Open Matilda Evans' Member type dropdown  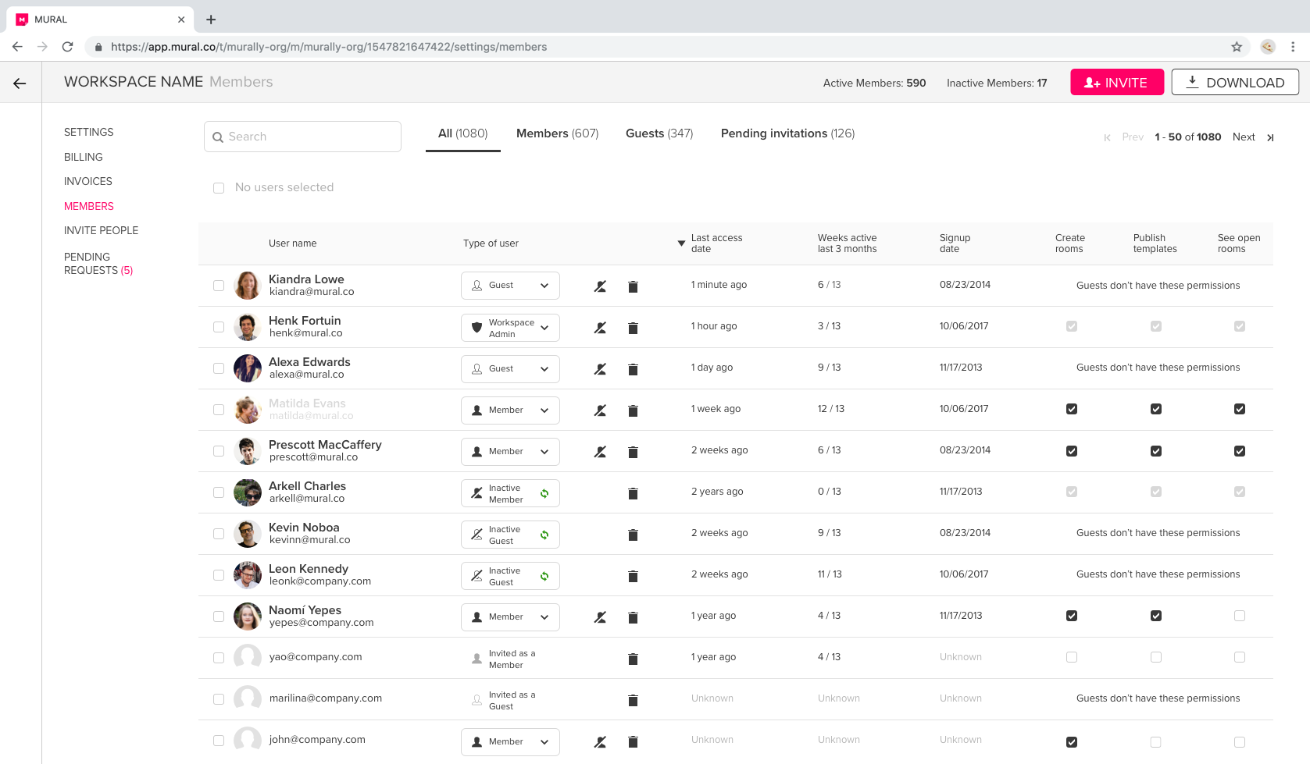pyautogui.click(x=510, y=410)
